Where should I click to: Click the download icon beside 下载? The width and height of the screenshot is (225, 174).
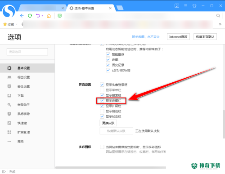point(9,95)
